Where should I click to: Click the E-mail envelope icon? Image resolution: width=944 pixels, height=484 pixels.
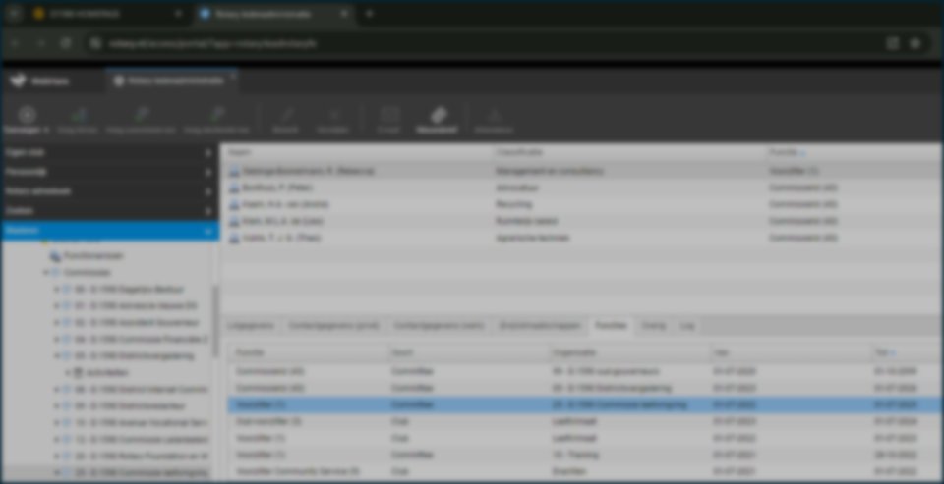(389, 115)
